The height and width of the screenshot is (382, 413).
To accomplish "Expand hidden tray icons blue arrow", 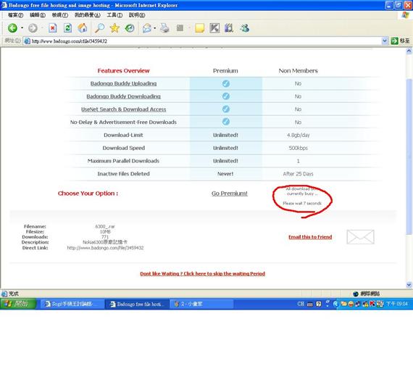I will [335, 304].
